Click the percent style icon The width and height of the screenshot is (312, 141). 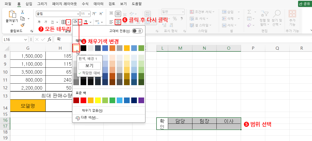[175, 19]
